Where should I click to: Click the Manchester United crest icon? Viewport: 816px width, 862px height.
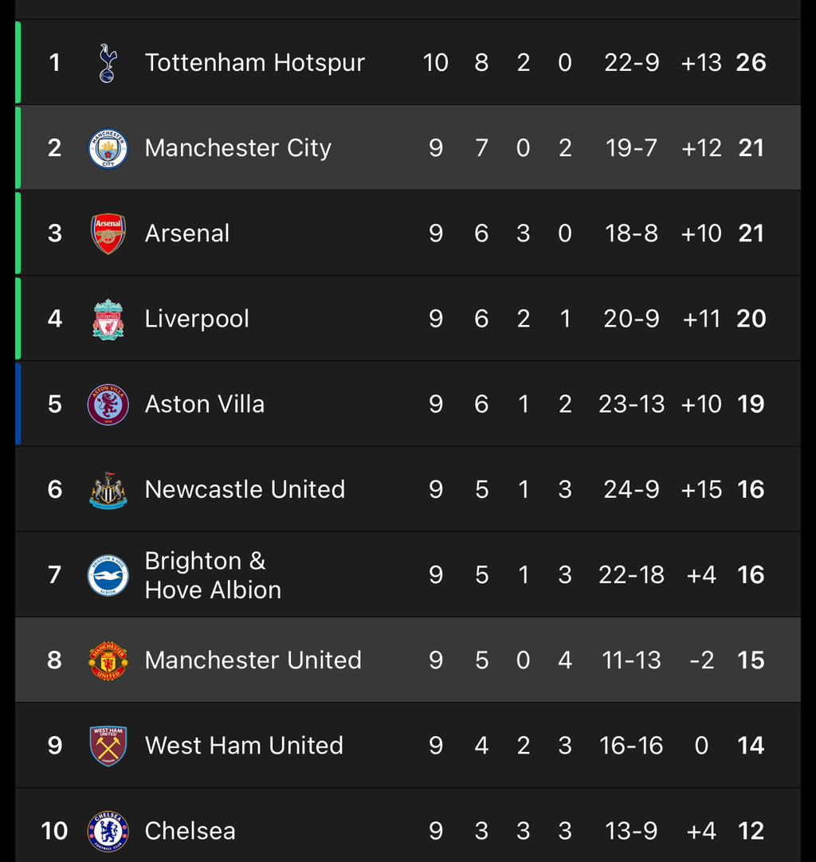108,660
